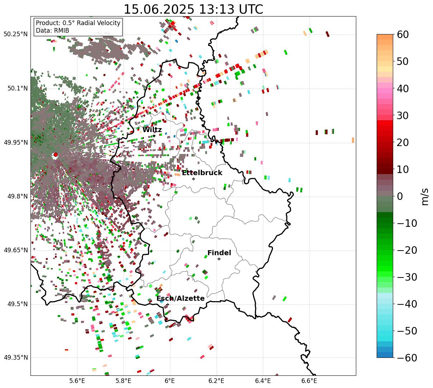Viewport: 433px width, 388px height.
Task: Click the colorbar label −60
Action: pos(407,357)
